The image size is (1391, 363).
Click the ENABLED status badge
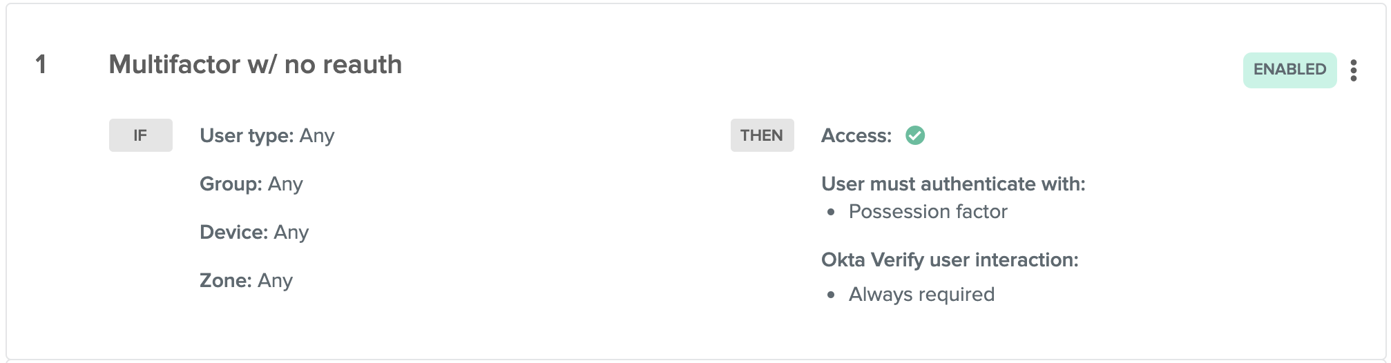click(x=1289, y=70)
